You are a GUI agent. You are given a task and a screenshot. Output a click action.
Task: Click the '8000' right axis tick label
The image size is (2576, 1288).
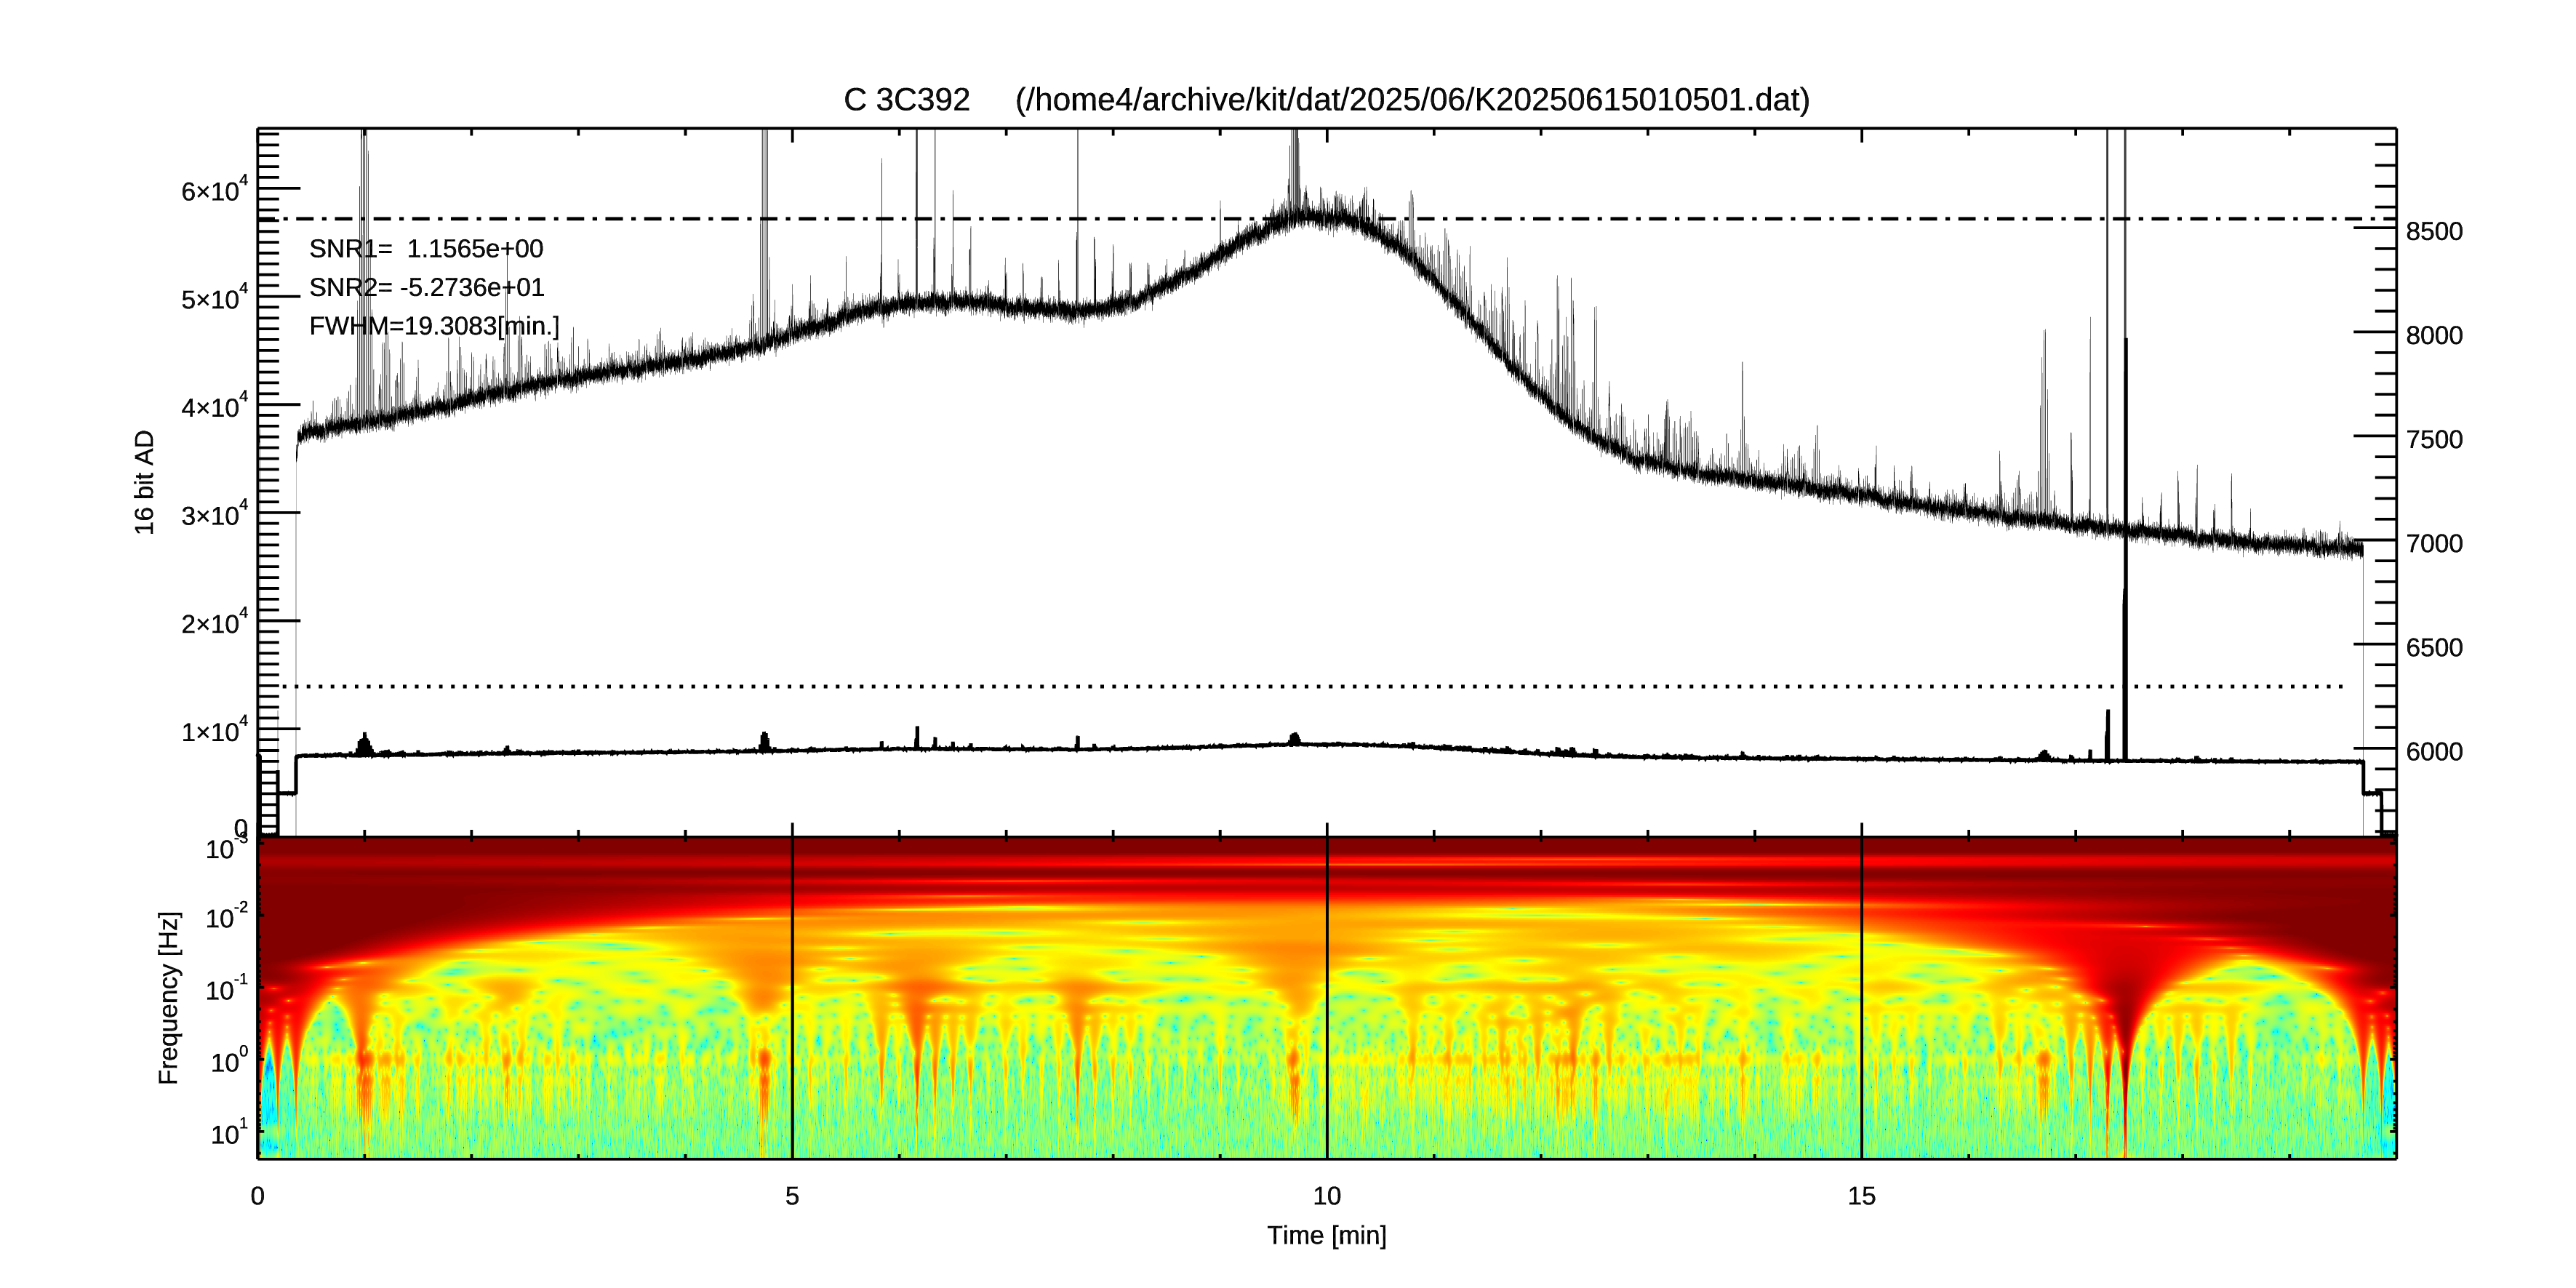tap(2434, 336)
